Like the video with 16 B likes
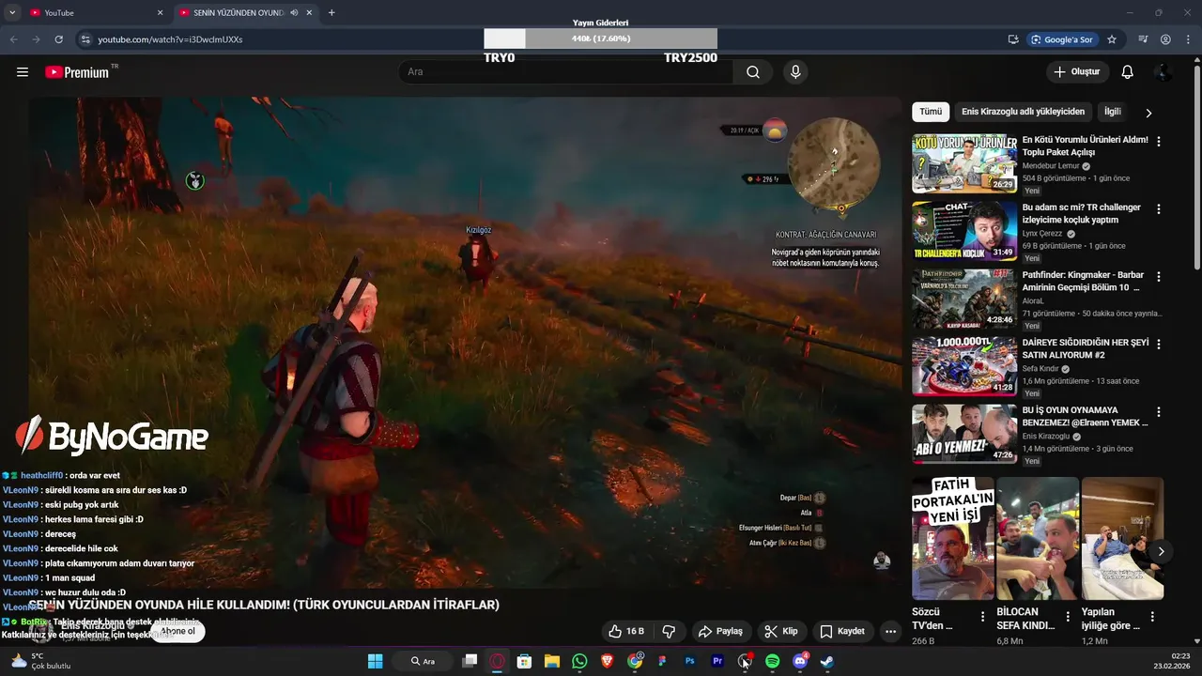The image size is (1202, 676). tap(625, 631)
